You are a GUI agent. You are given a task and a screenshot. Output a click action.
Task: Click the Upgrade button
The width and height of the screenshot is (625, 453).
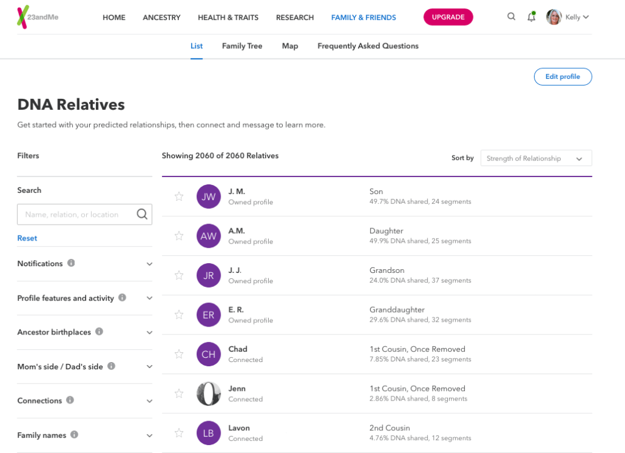[448, 17]
